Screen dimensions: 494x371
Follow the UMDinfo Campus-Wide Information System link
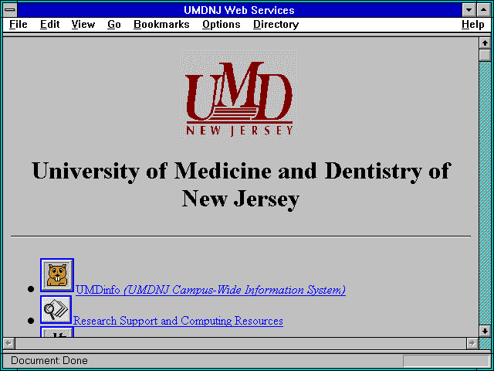tap(211, 290)
